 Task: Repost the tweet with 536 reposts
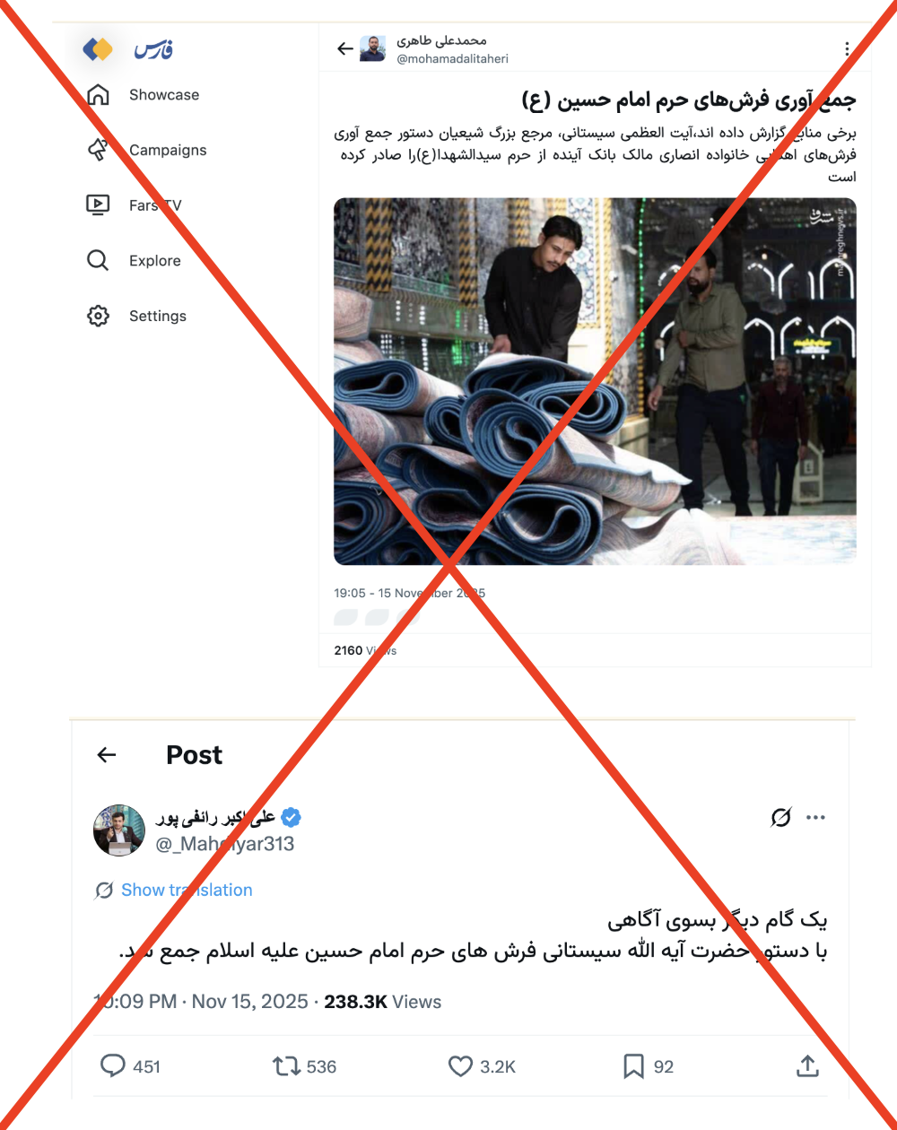point(286,1065)
